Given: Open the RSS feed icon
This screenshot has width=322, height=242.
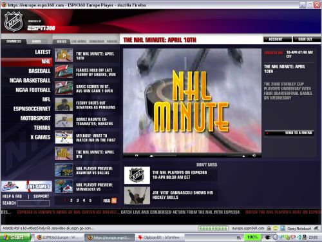Looking at the screenshot, I should pos(114,201).
